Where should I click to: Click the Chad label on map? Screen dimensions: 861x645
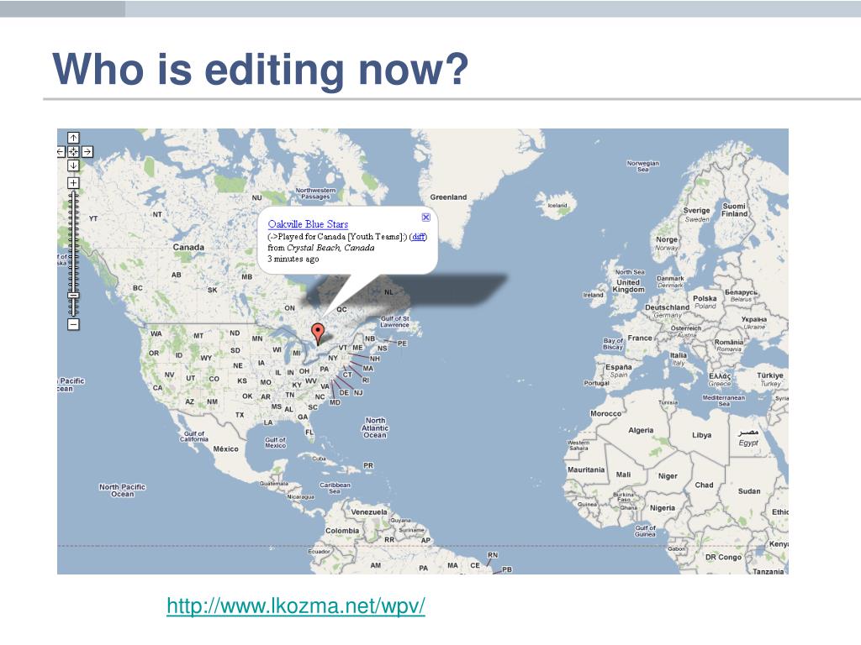pos(704,485)
